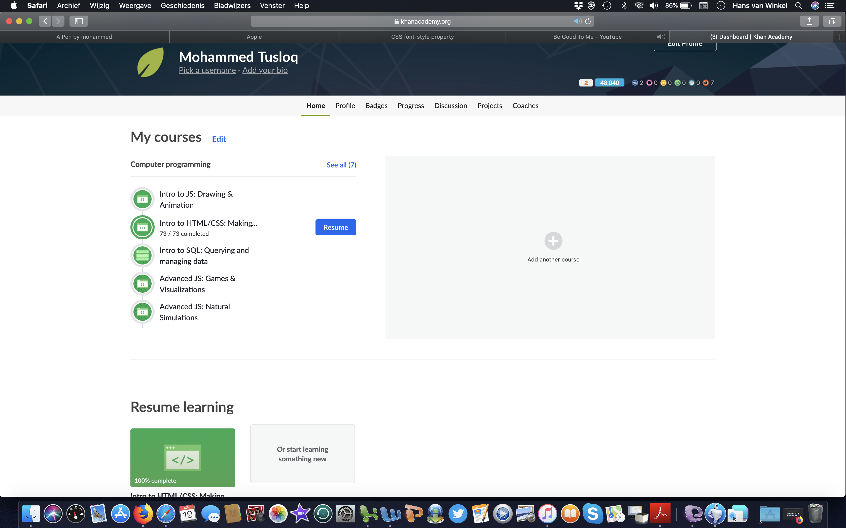Open the 100% complete HTML/CSS thumbnail

(x=183, y=457)
